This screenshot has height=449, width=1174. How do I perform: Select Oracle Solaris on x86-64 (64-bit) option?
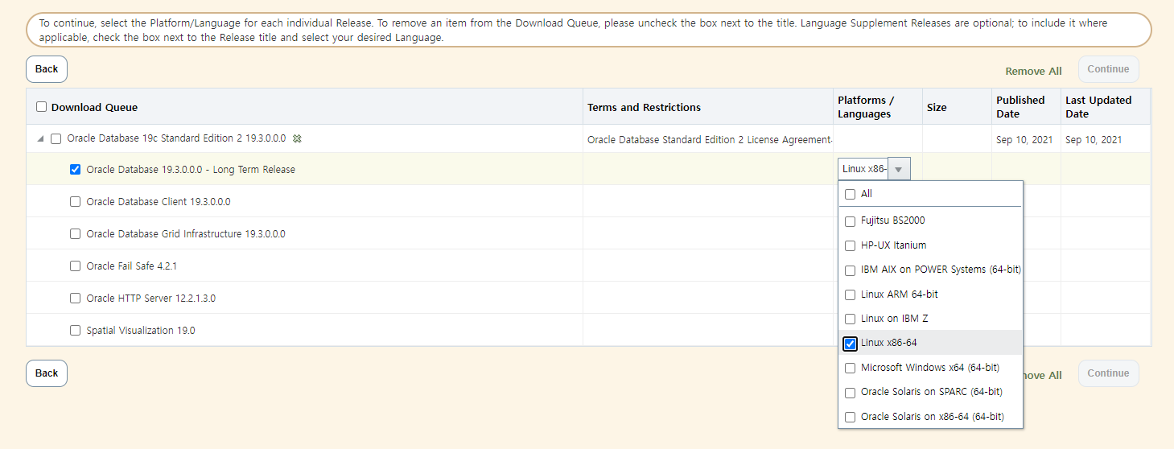click(x=850, y=417)
